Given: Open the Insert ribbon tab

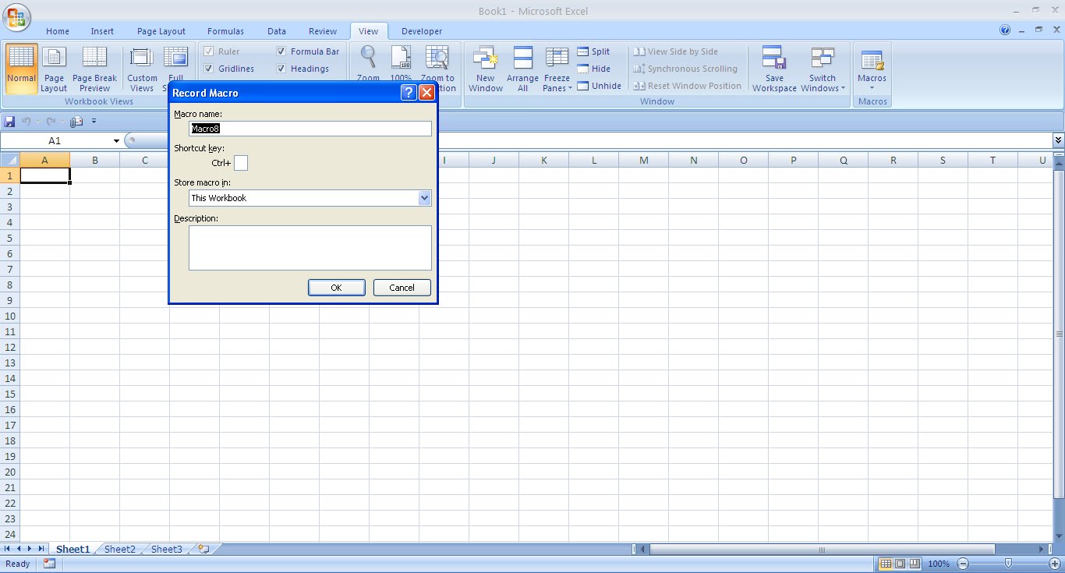Looking at the screenshot, I should pyautogui.click(x=102, y=31).
